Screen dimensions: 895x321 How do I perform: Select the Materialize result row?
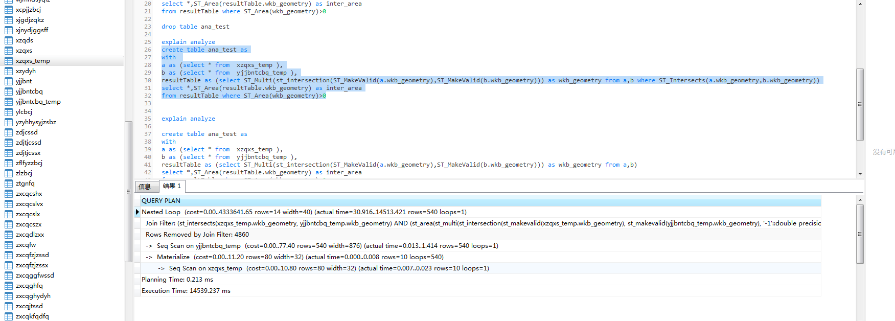pyautogui.click(x=480, y=257)
